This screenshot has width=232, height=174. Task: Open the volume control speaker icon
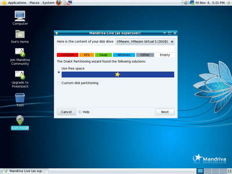[186, 3]
